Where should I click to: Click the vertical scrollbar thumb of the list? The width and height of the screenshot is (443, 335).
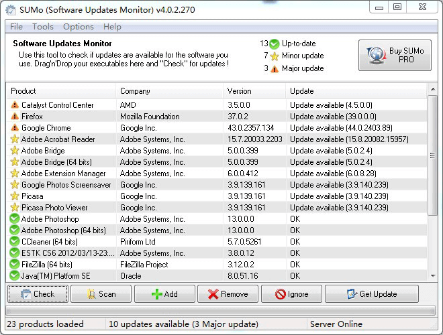[432, 155]
